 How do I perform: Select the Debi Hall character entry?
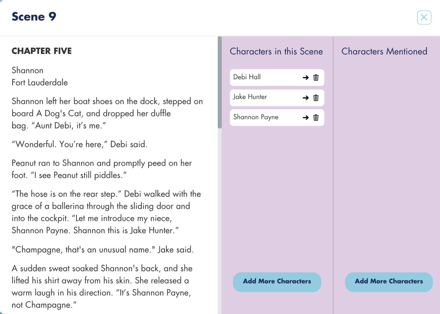point(277,77)
